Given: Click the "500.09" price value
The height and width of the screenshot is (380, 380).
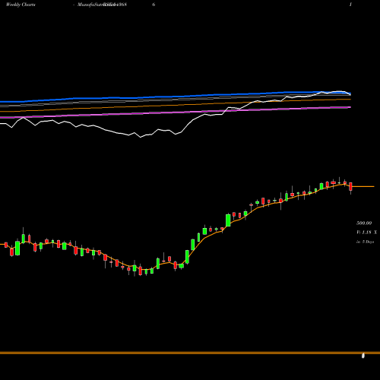Looking at the screenshot, I should click(364, 223).
